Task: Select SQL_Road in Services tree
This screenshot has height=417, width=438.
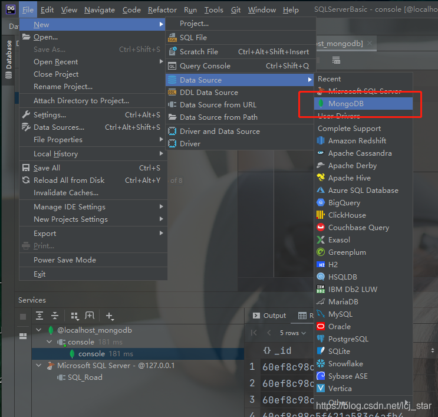Action: [85, 377]
